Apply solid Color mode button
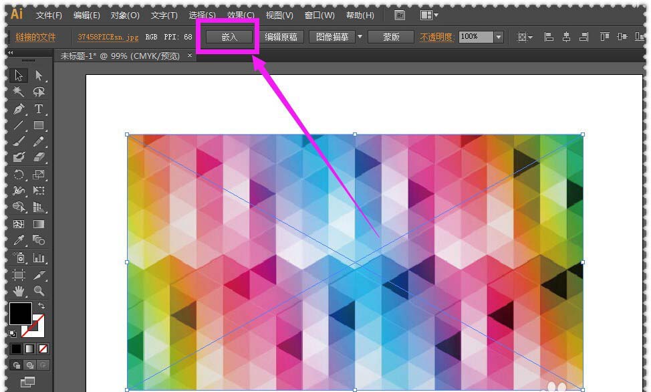This screenshot has width=651, height=392. click(x=16, y=349)
